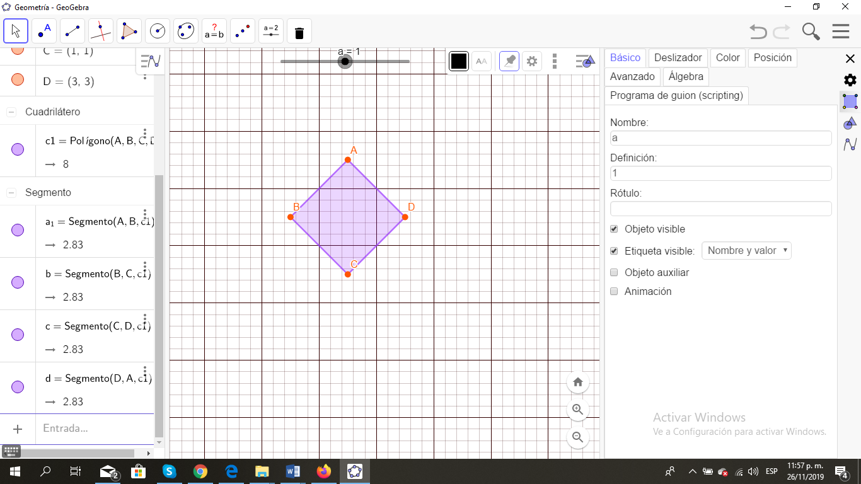The height and width of the screenshot is (484, 861).
Task: Click the Entrada input field
Action: 88,429
